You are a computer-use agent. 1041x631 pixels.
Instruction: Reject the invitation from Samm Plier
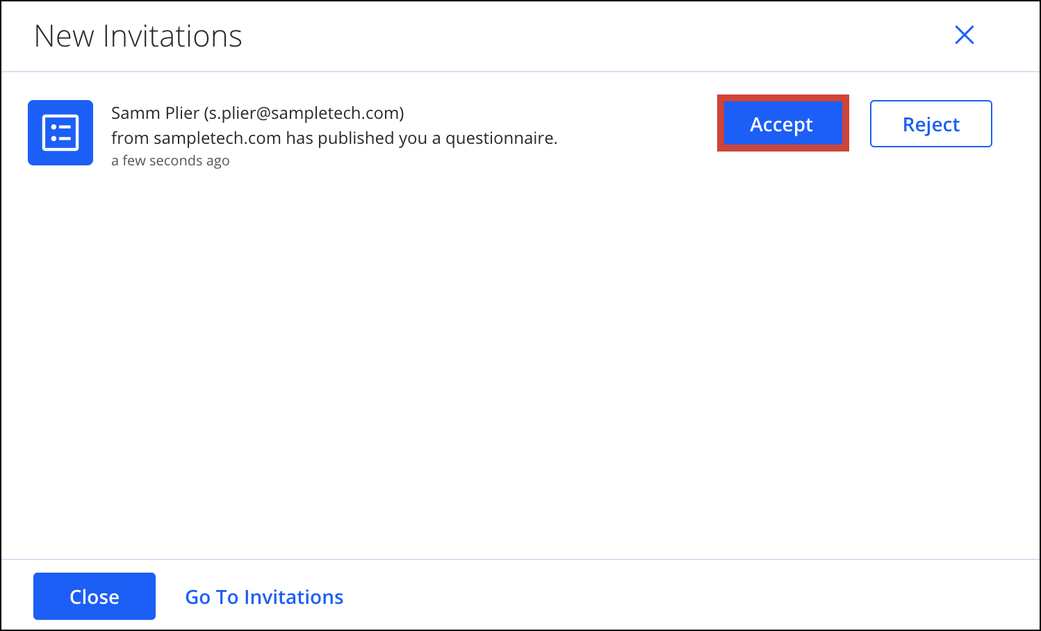pyautogui.click(x=931, y=124)
